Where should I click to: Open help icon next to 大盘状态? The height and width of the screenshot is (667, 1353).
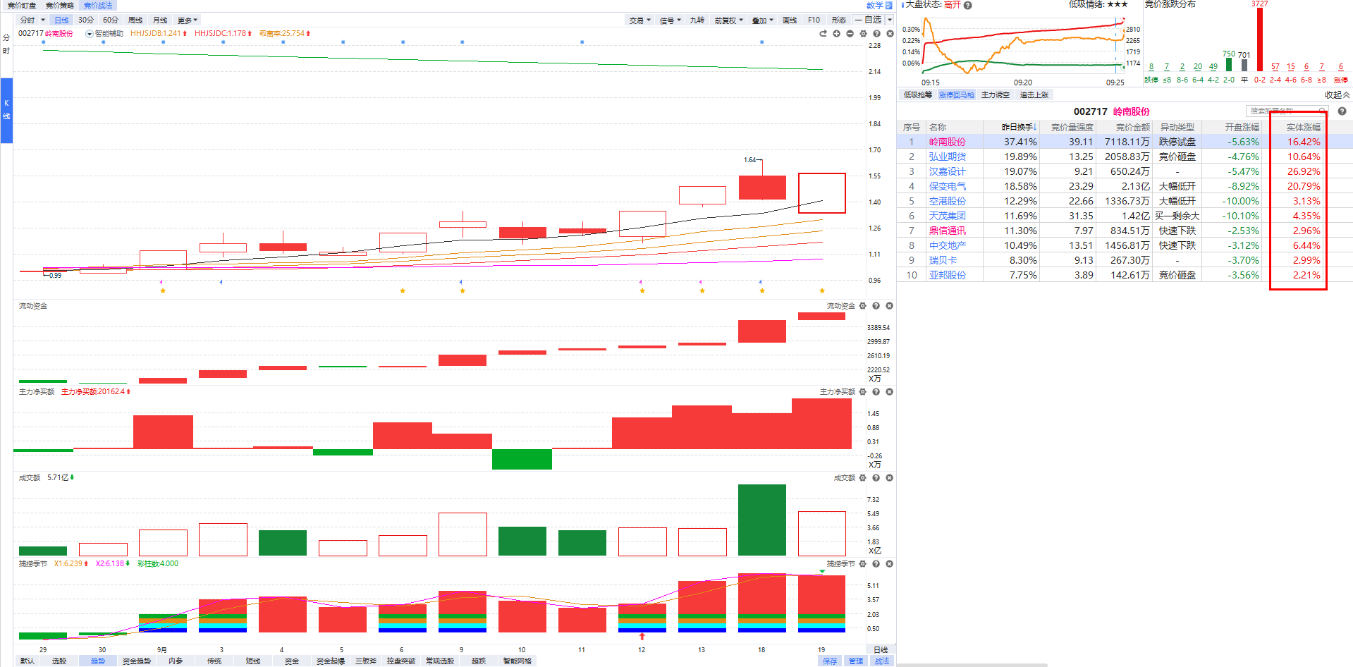coord(968,5)
